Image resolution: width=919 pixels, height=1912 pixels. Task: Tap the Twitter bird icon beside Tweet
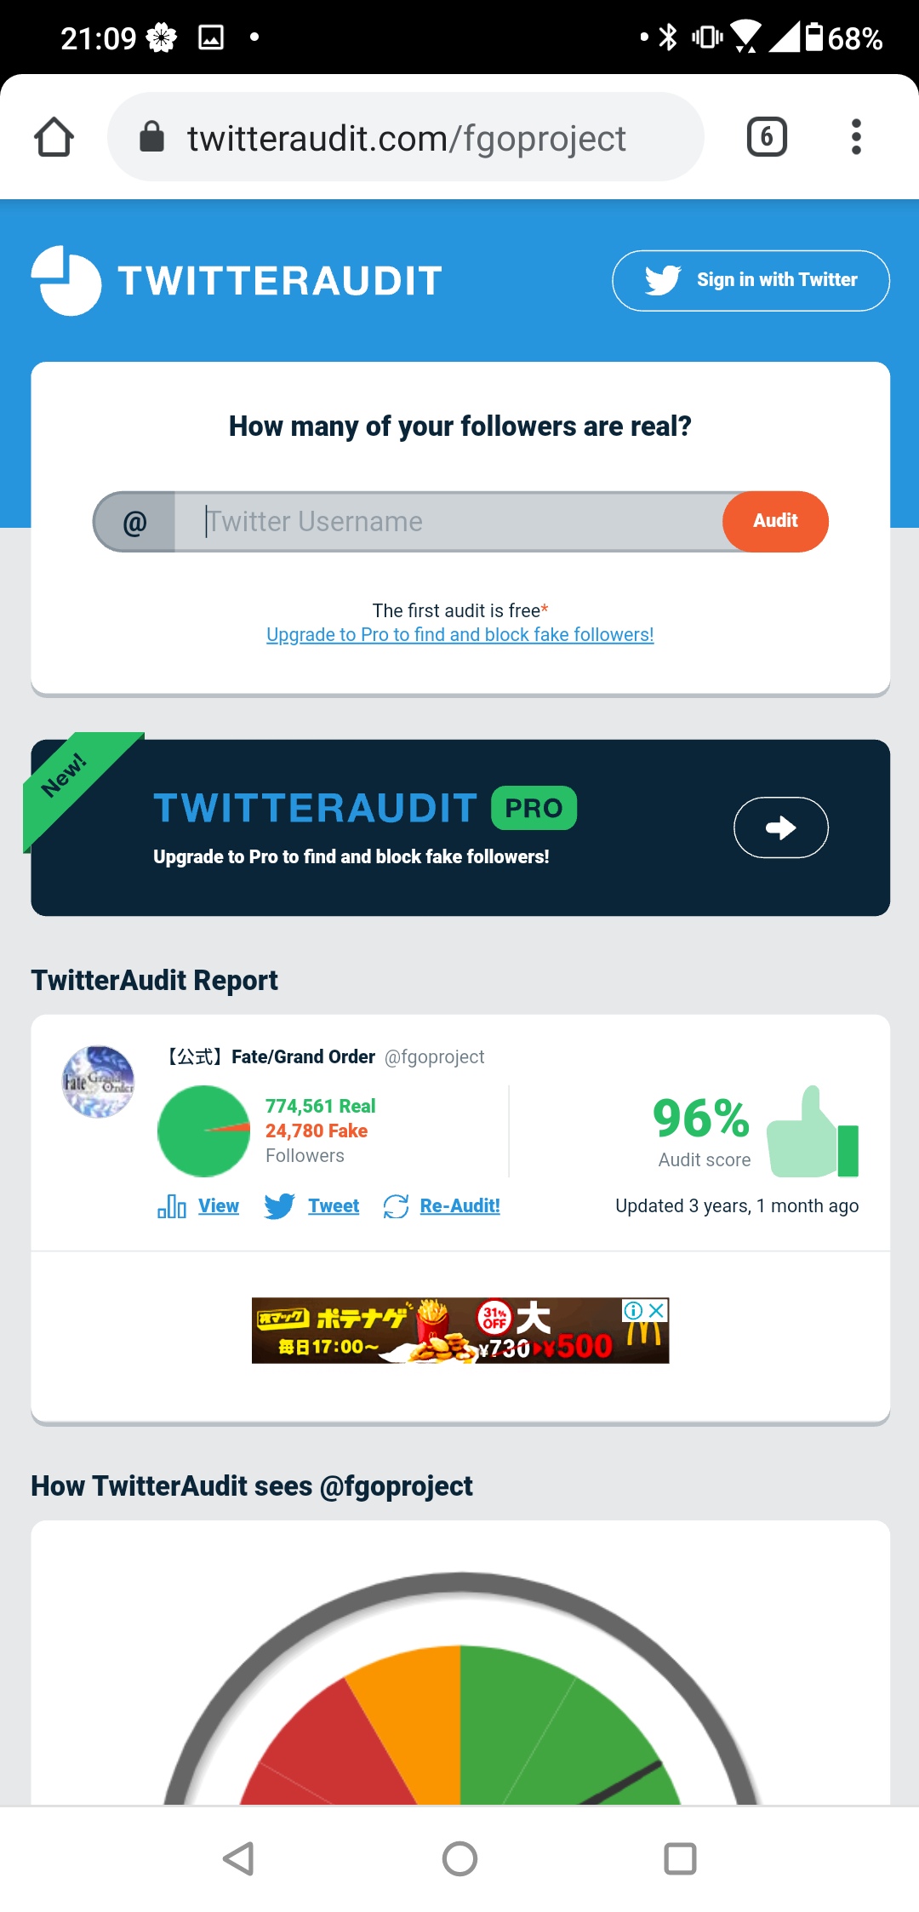(x=279, y=1205)
